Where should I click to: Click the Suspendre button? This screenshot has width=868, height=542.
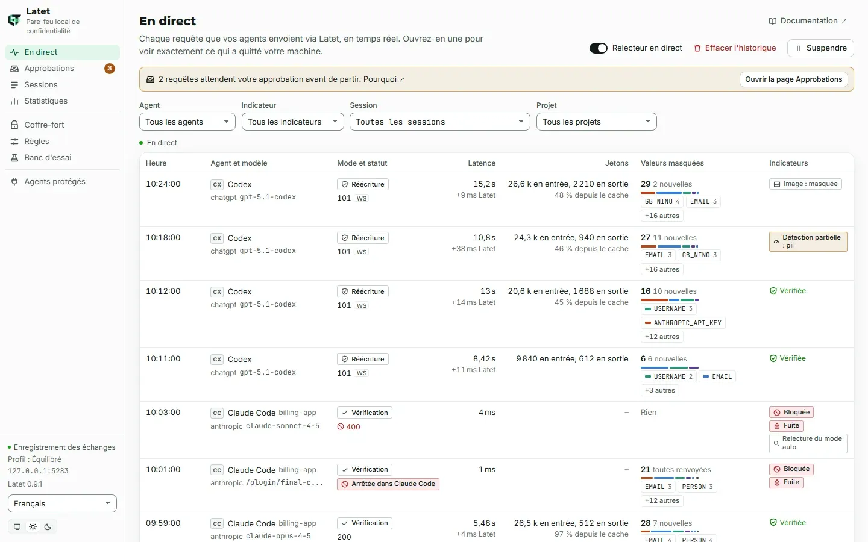pyautogui.click(x=820, y=48)
